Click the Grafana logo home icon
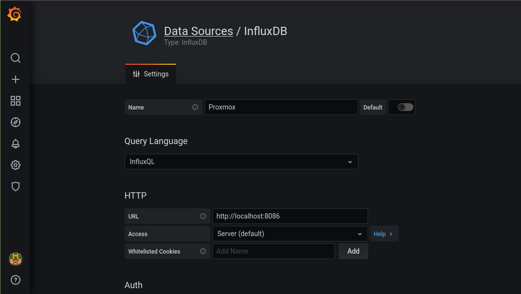521x294 pixels. click(x=15, y=14)
